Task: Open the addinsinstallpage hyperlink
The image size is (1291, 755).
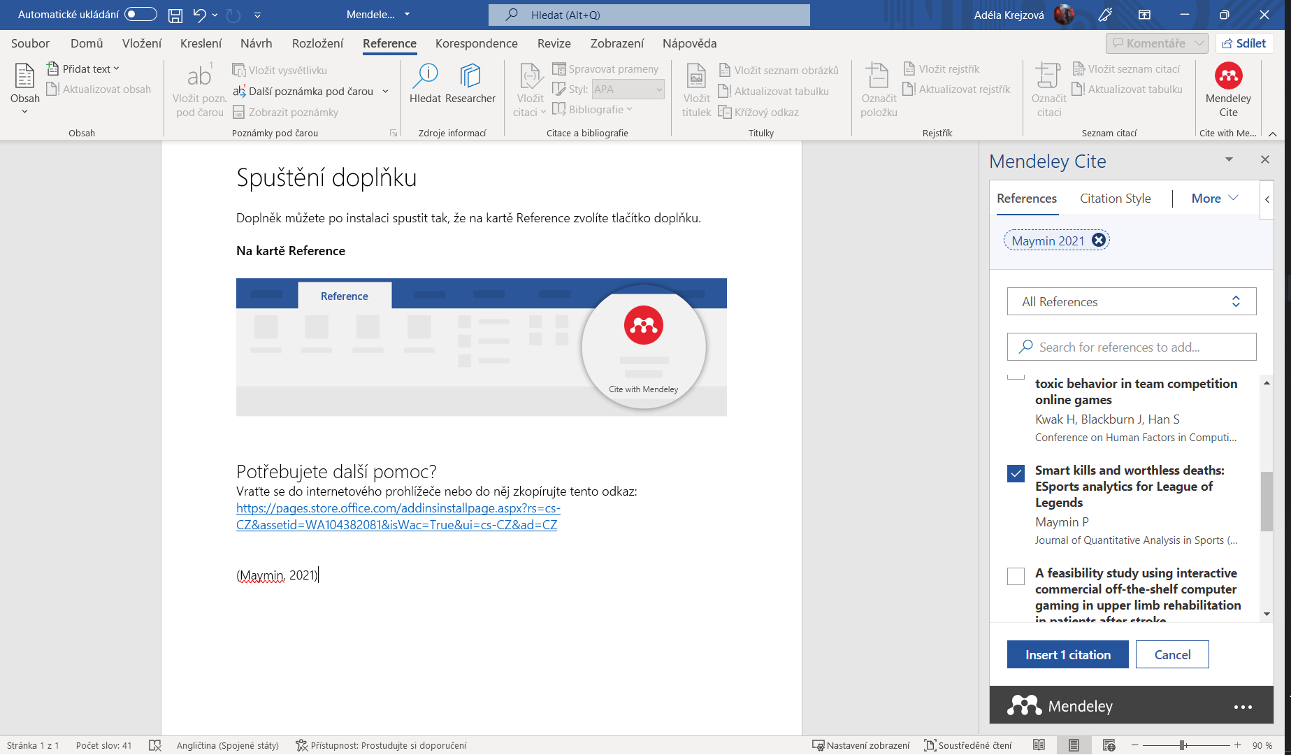Action: click(x=398, y=517)
